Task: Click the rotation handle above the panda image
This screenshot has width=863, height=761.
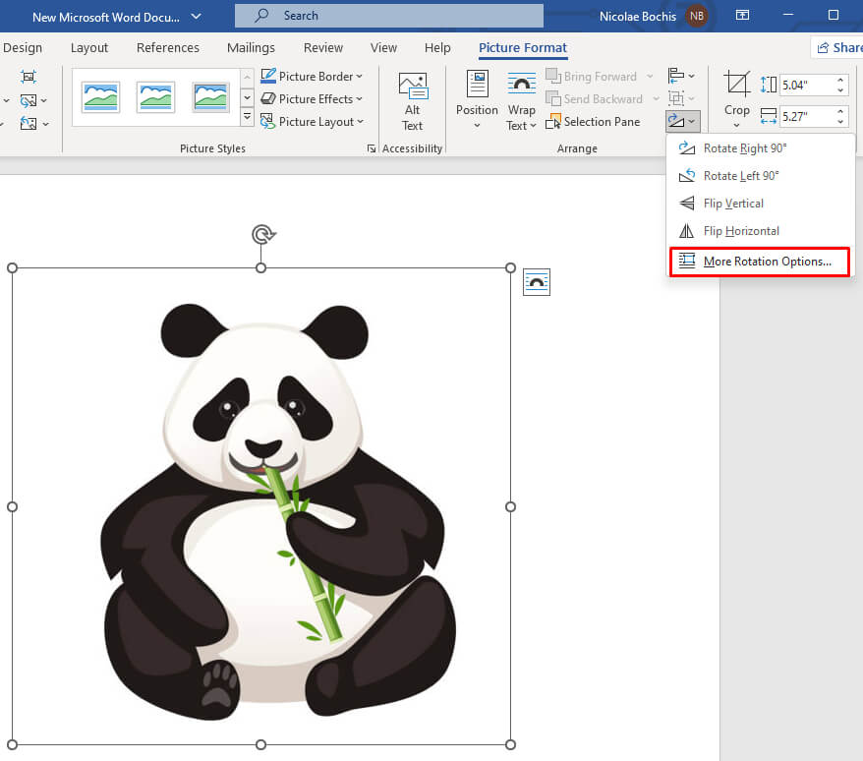Action: tap(261, 234)
